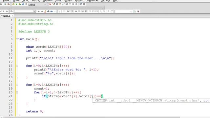
Task: Open the Debugging windows icon
Action: pyautogui.click(x=81, y=4)
